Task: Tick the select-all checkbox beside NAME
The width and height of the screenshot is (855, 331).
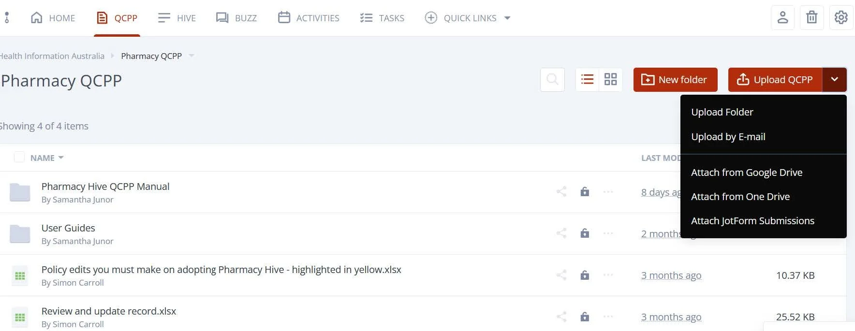Action: point(19,157)
